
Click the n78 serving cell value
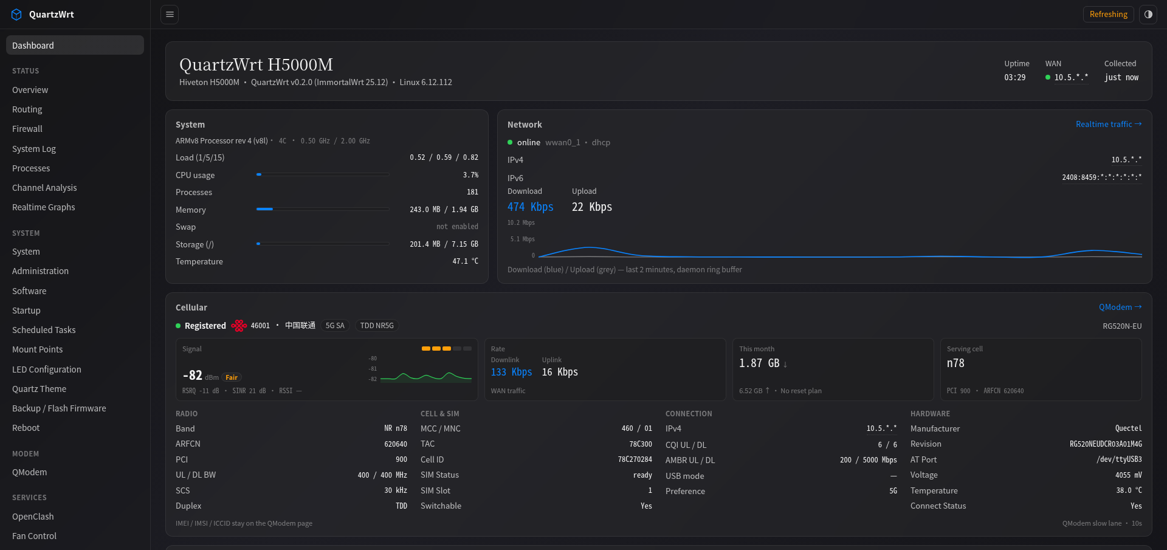(x=955, y=363)
